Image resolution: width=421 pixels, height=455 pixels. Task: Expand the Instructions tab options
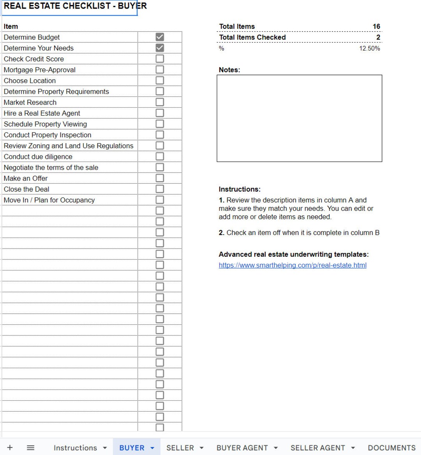coord(104,448)
